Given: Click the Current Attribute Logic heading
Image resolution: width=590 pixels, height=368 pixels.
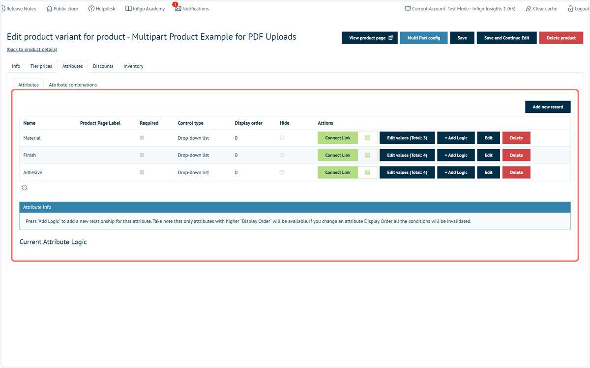Looking at the screenshot, I should tap(53, 242).
